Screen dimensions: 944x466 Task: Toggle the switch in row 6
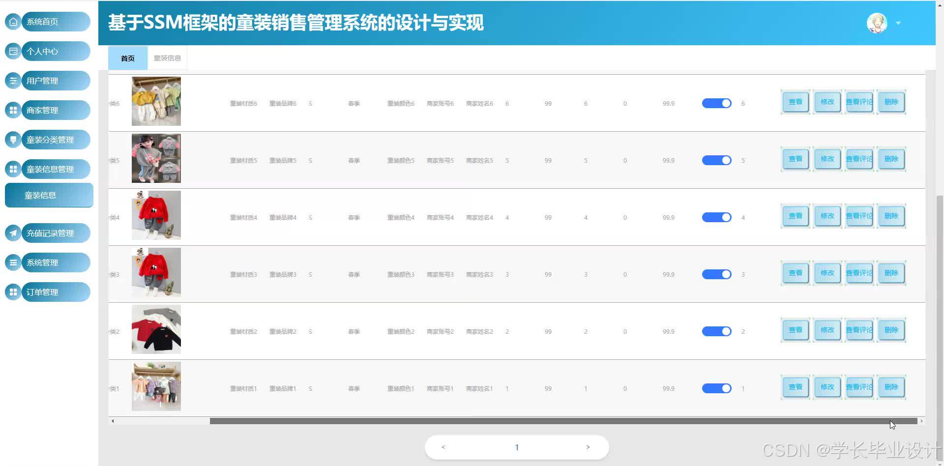(716, 103)
